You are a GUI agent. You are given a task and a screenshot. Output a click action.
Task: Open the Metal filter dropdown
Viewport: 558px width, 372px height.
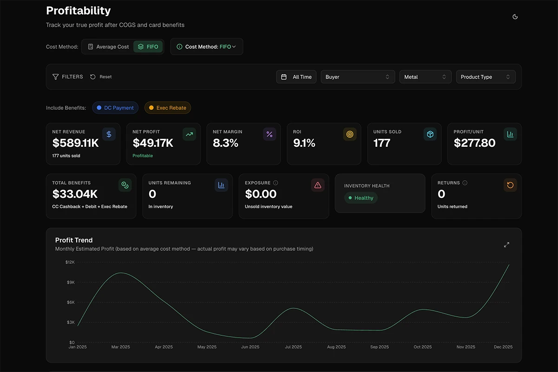click(x=425, y=76)
